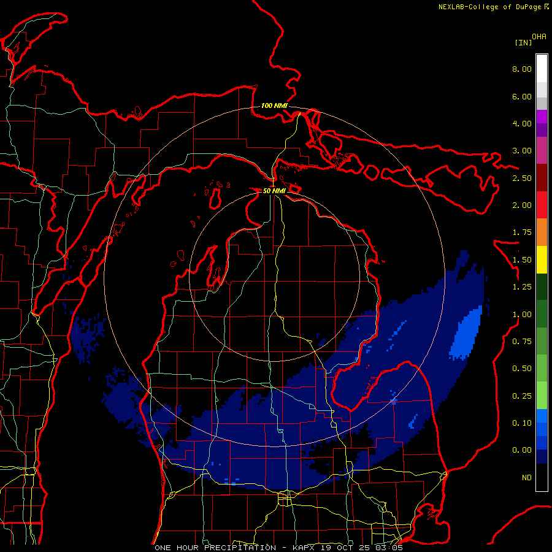Viewport: 552px width, 552px height.
Task: Select the 1.00 legend value
Action: click(x=522, y=315)
